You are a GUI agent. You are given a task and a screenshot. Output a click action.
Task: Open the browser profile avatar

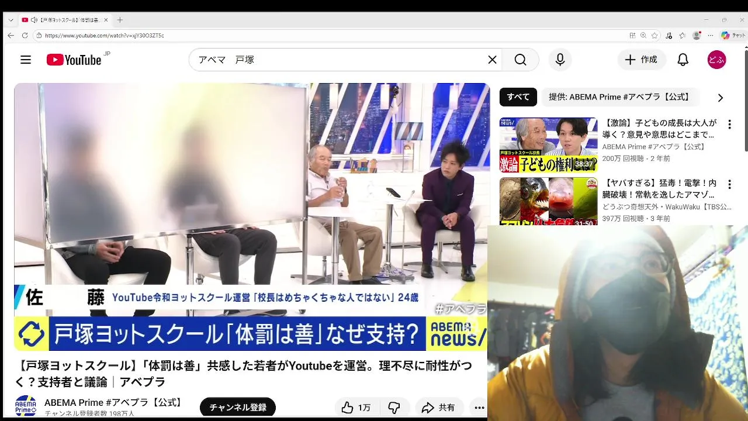(696, 36)
